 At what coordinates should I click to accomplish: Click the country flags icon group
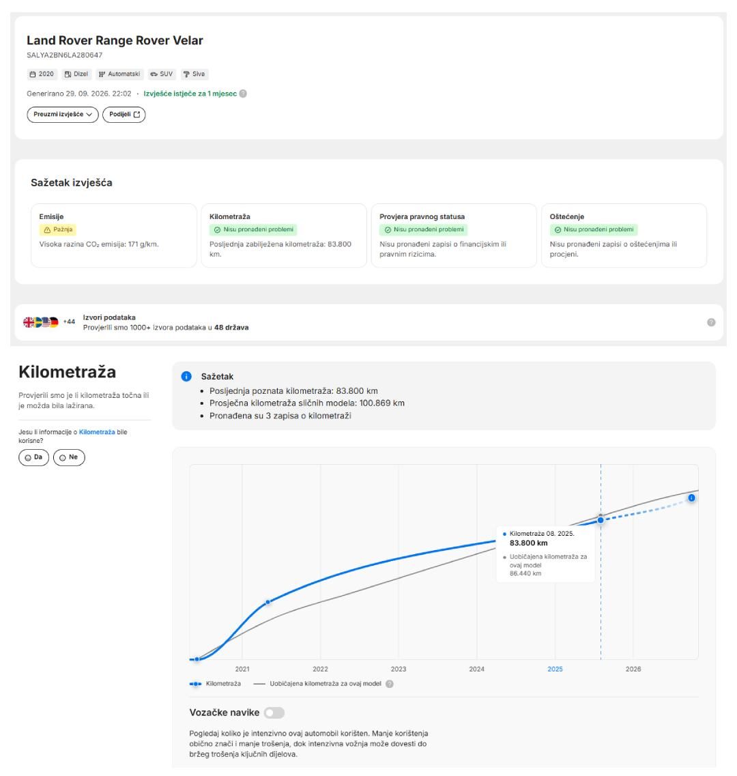[40, 322]
